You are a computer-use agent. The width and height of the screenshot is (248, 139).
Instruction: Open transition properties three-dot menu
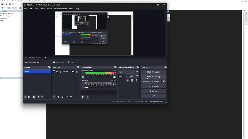click(137, 80)
